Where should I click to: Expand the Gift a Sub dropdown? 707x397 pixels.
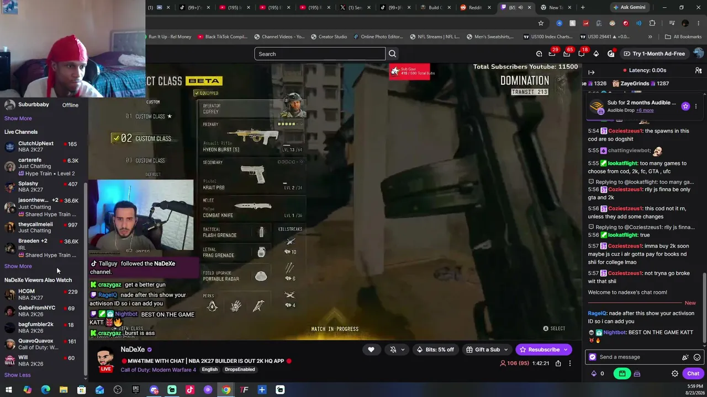[505, 350]
